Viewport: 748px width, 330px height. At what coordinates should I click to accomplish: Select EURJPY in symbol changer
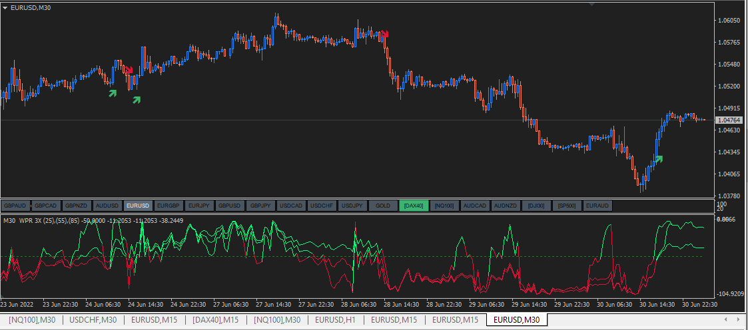[x=199, y=206]
